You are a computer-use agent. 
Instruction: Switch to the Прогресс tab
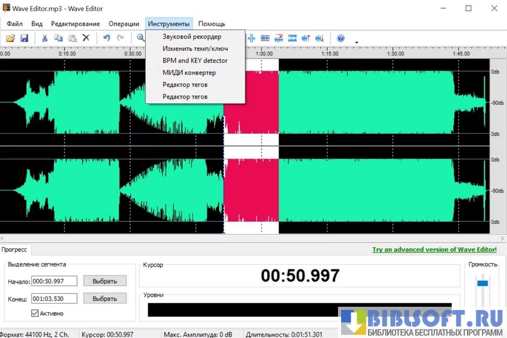pyautogui.click(x=14, y=249)
